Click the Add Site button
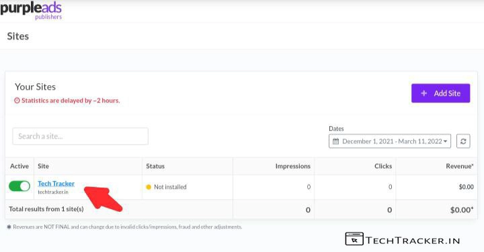 click(440, 93)
